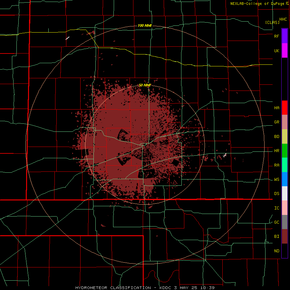The image size is (290, 290).
Task: Click the ND black legend swatch
Action: tap(285, 251)
